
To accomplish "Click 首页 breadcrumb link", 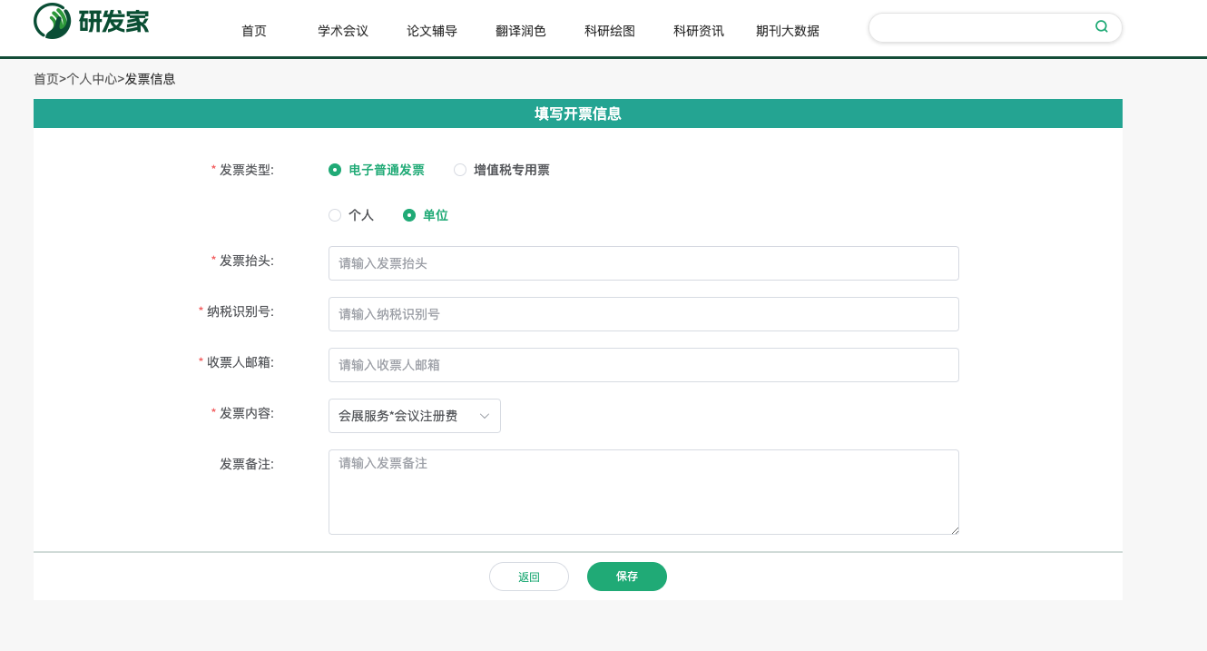I will click(45, 79).
